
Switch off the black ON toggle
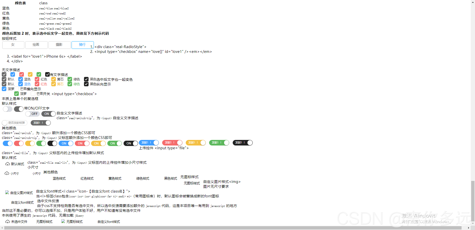(131, 143)
